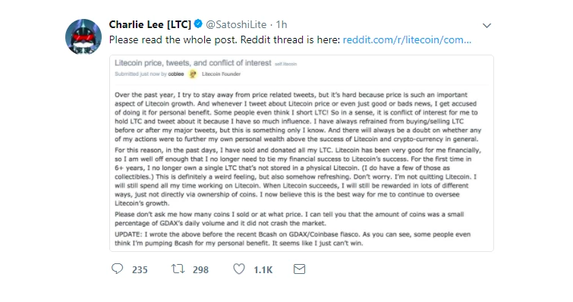Screen dimensions: 573x302
Task: Click the Litecoin Founder flair coin icon
Action: [193, 74]
